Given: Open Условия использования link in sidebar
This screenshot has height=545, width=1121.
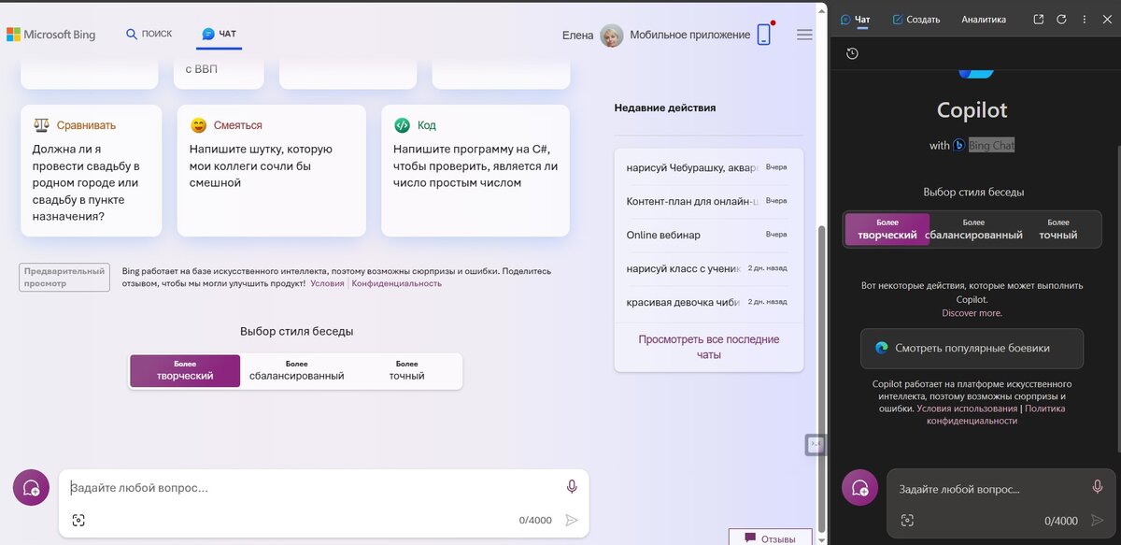Looking at the screenshot, I should [x=967, y=409].
